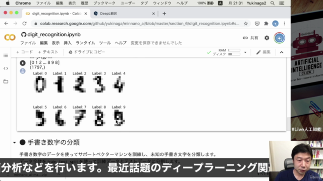The height and width of the screenshot is (181, 323).
Task: Click 変更を保存できませんでした status text
Action: (x=156, y=43)
